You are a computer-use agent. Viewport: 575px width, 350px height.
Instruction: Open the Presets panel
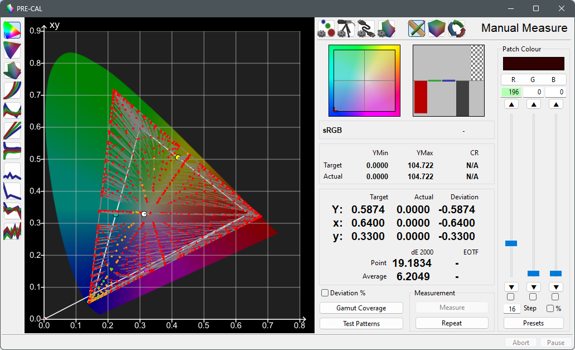(x=533, y=323)
